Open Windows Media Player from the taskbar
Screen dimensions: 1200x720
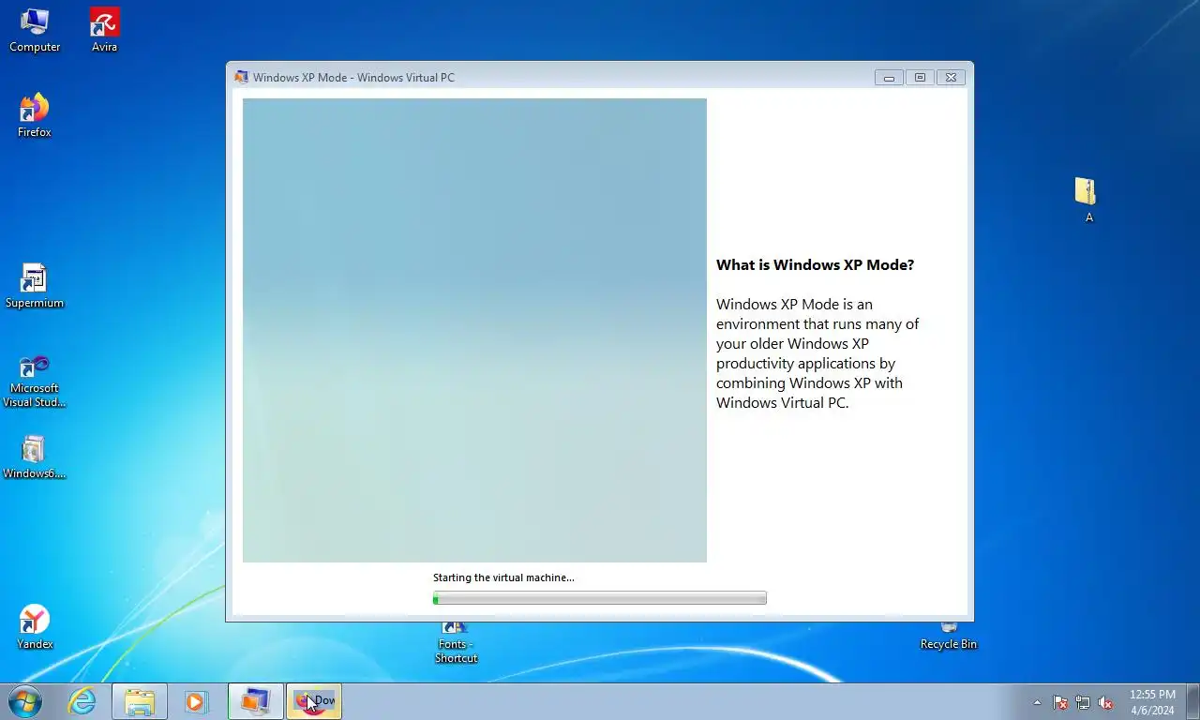[196, 701]
